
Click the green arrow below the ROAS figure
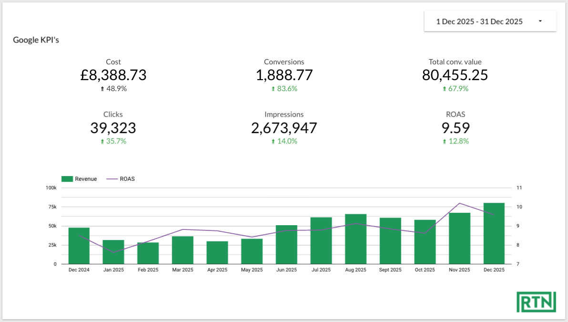446,141
